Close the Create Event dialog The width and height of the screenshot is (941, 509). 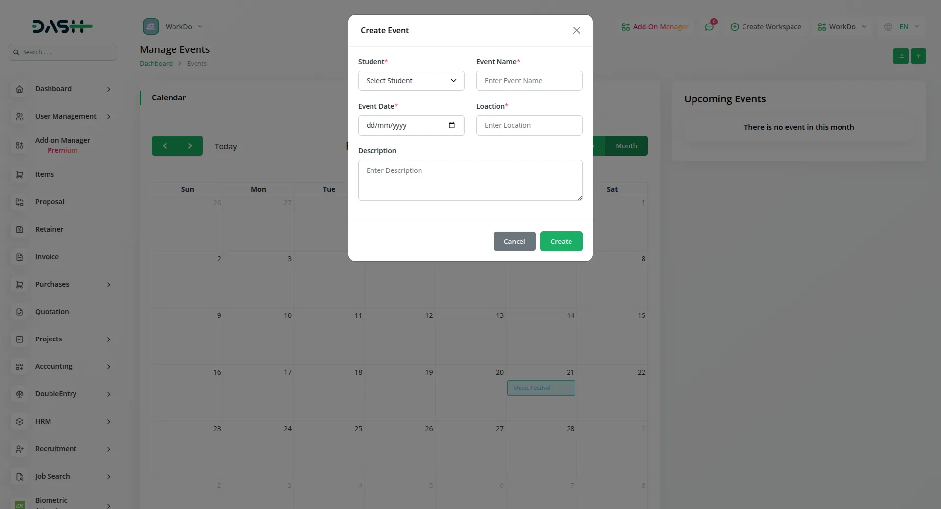pos(576,30)
